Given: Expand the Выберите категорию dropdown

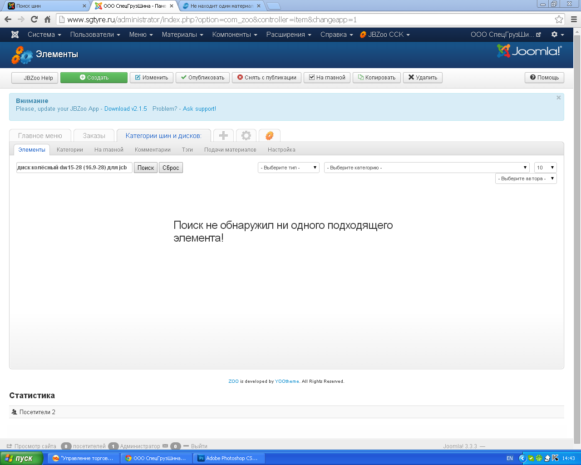Looking at the screenshot, I should tap(427, 168).
